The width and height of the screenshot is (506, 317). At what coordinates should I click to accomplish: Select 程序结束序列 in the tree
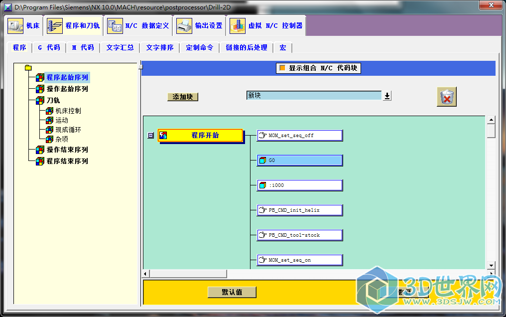(x=67, y=161)
